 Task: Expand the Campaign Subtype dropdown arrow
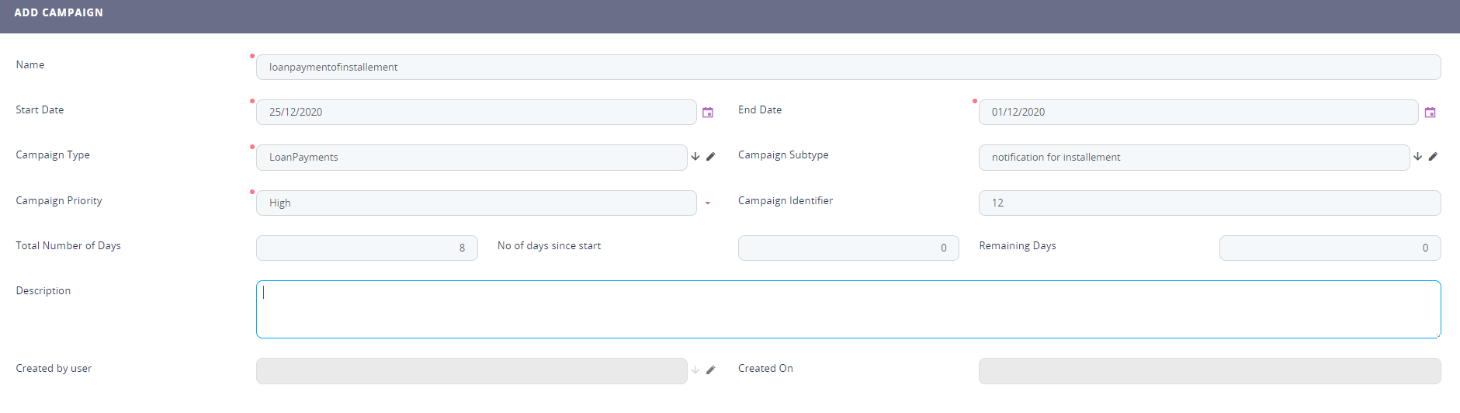point(1417,157)
